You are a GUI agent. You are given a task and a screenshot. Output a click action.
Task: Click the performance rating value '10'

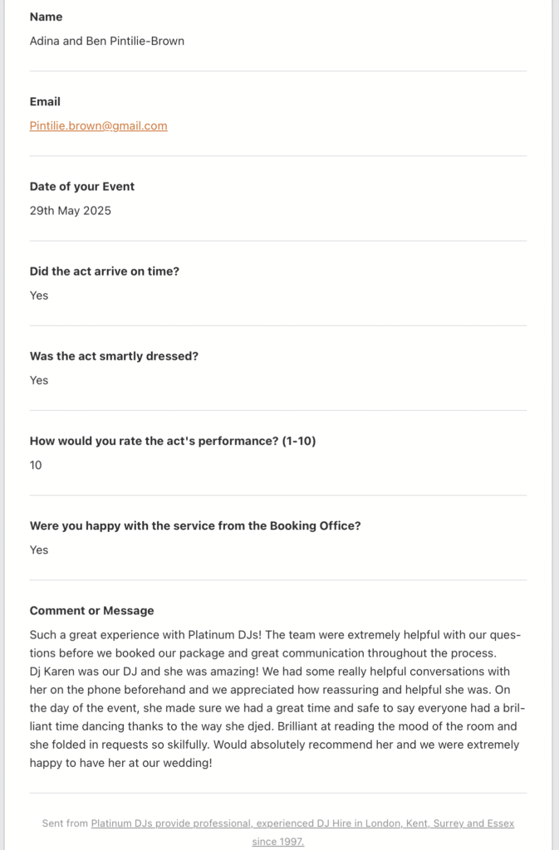point(36,465)
